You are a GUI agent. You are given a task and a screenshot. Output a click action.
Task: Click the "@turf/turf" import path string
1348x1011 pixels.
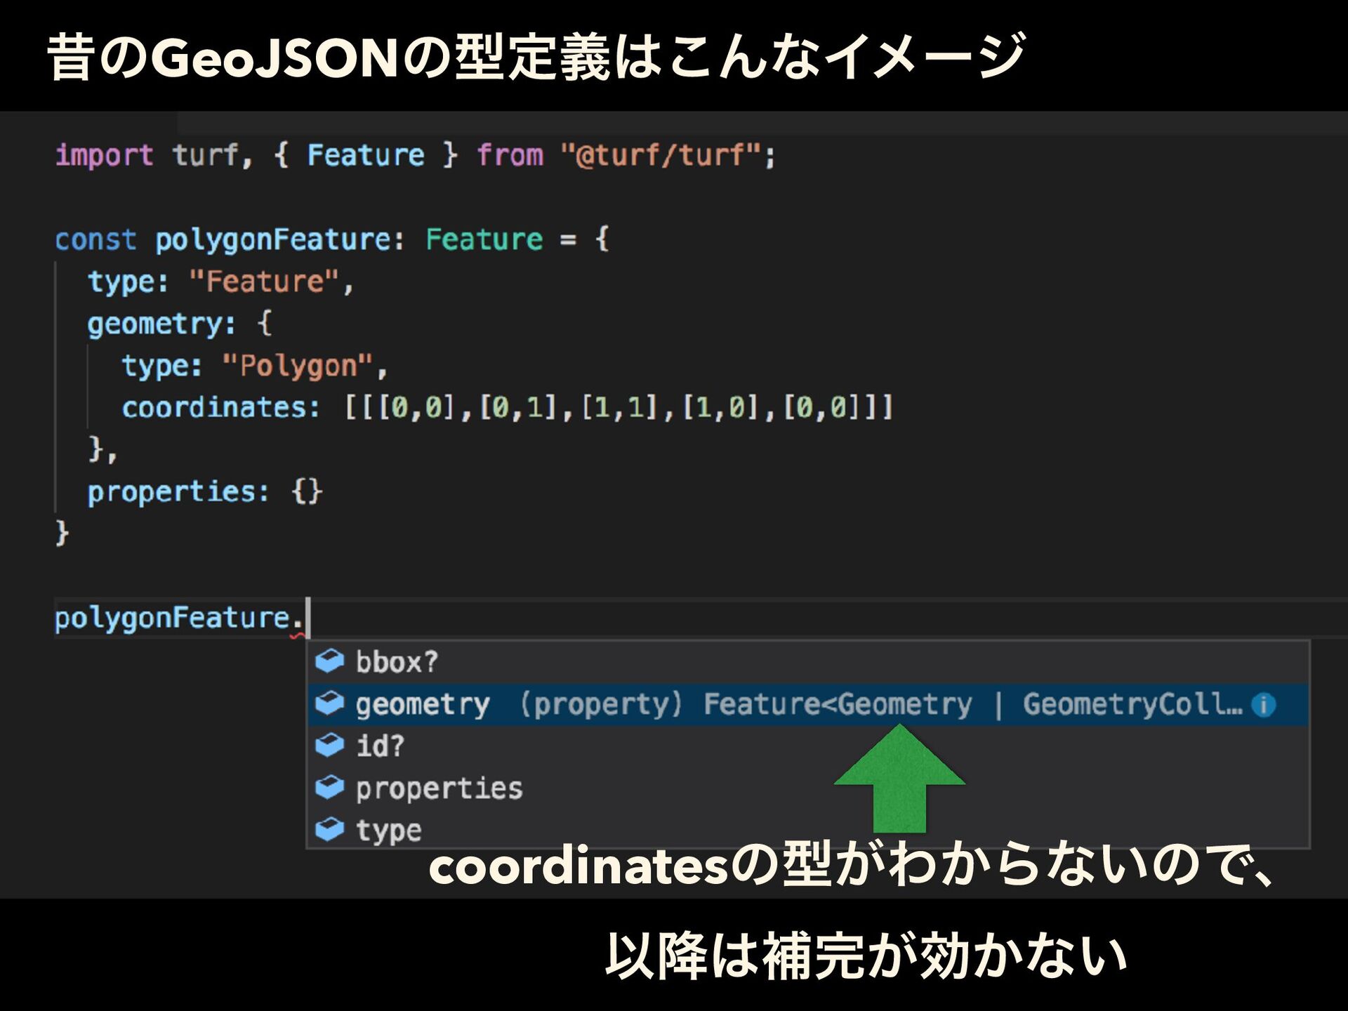[x=660, y=155]
